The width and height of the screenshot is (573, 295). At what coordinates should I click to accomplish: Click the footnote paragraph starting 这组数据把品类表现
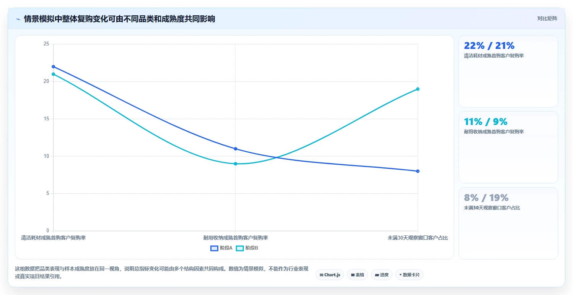tap(161, 272)
